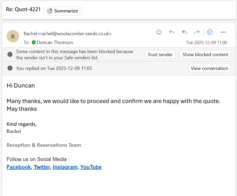The height and width of the screenshot is (196, 237).
Task: Open the Facebook link in signature
Action: [x=19, y=167]
